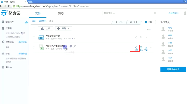Filter by 个人 tab

point(119,22)
